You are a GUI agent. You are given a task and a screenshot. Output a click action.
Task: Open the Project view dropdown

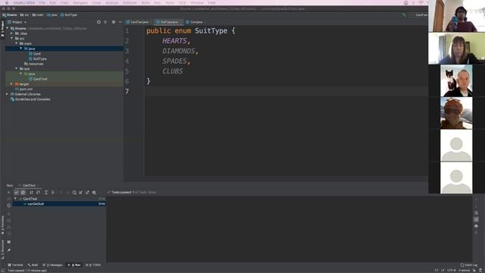(17, 22)
